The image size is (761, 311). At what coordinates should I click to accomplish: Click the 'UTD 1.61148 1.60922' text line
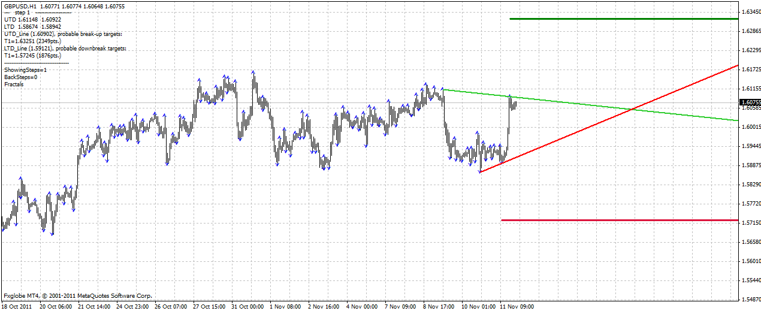pyautogui.click(x=33, y=19)
